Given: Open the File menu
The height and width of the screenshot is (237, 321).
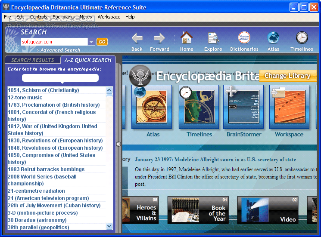Looking at the screenshot, I should [7, 17].
